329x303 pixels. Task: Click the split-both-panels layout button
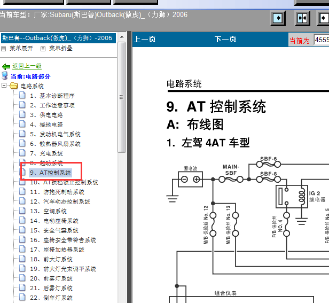(302, 18)
